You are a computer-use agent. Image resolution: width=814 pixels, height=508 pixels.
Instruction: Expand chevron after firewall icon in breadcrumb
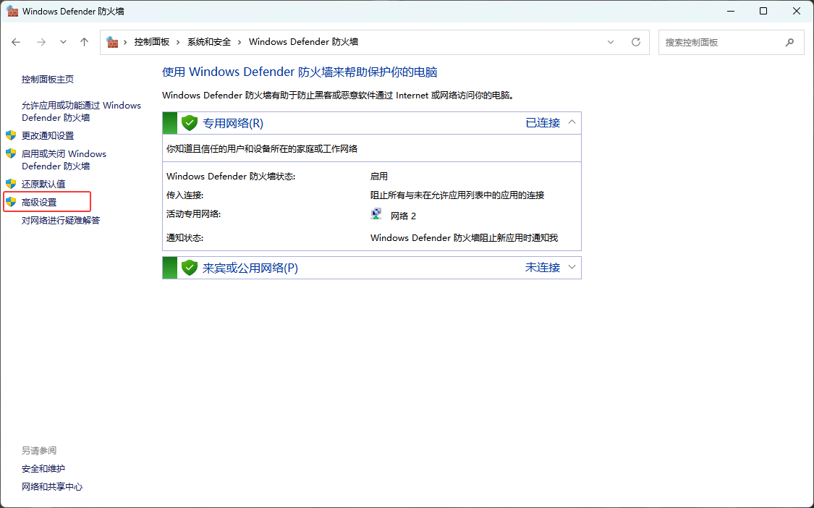(125, 42)
